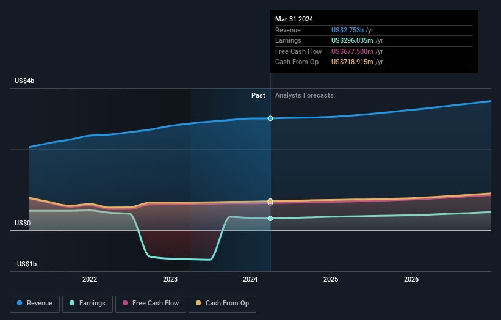
Task: Toggle the Revenue legend button
Action: coord(35,304)
